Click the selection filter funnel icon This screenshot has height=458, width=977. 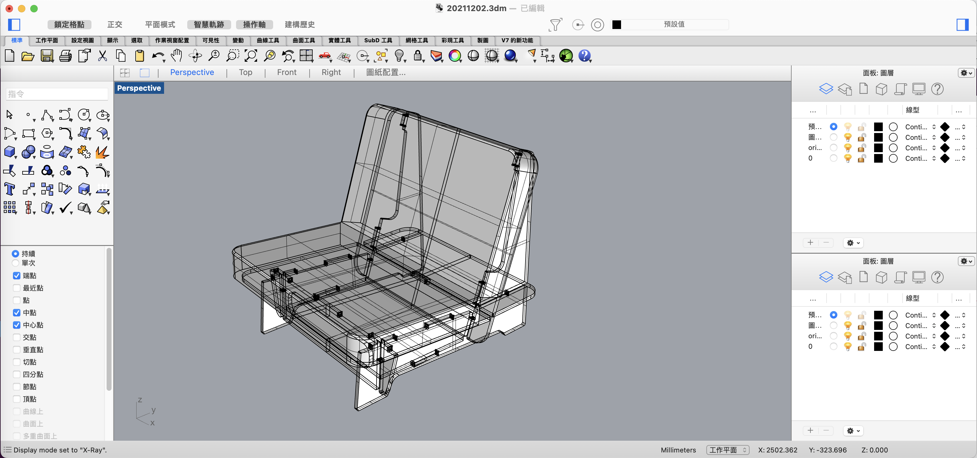point(555,25)
